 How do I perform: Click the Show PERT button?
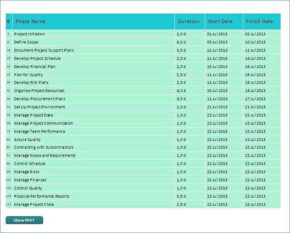click(x=24, y=220)
